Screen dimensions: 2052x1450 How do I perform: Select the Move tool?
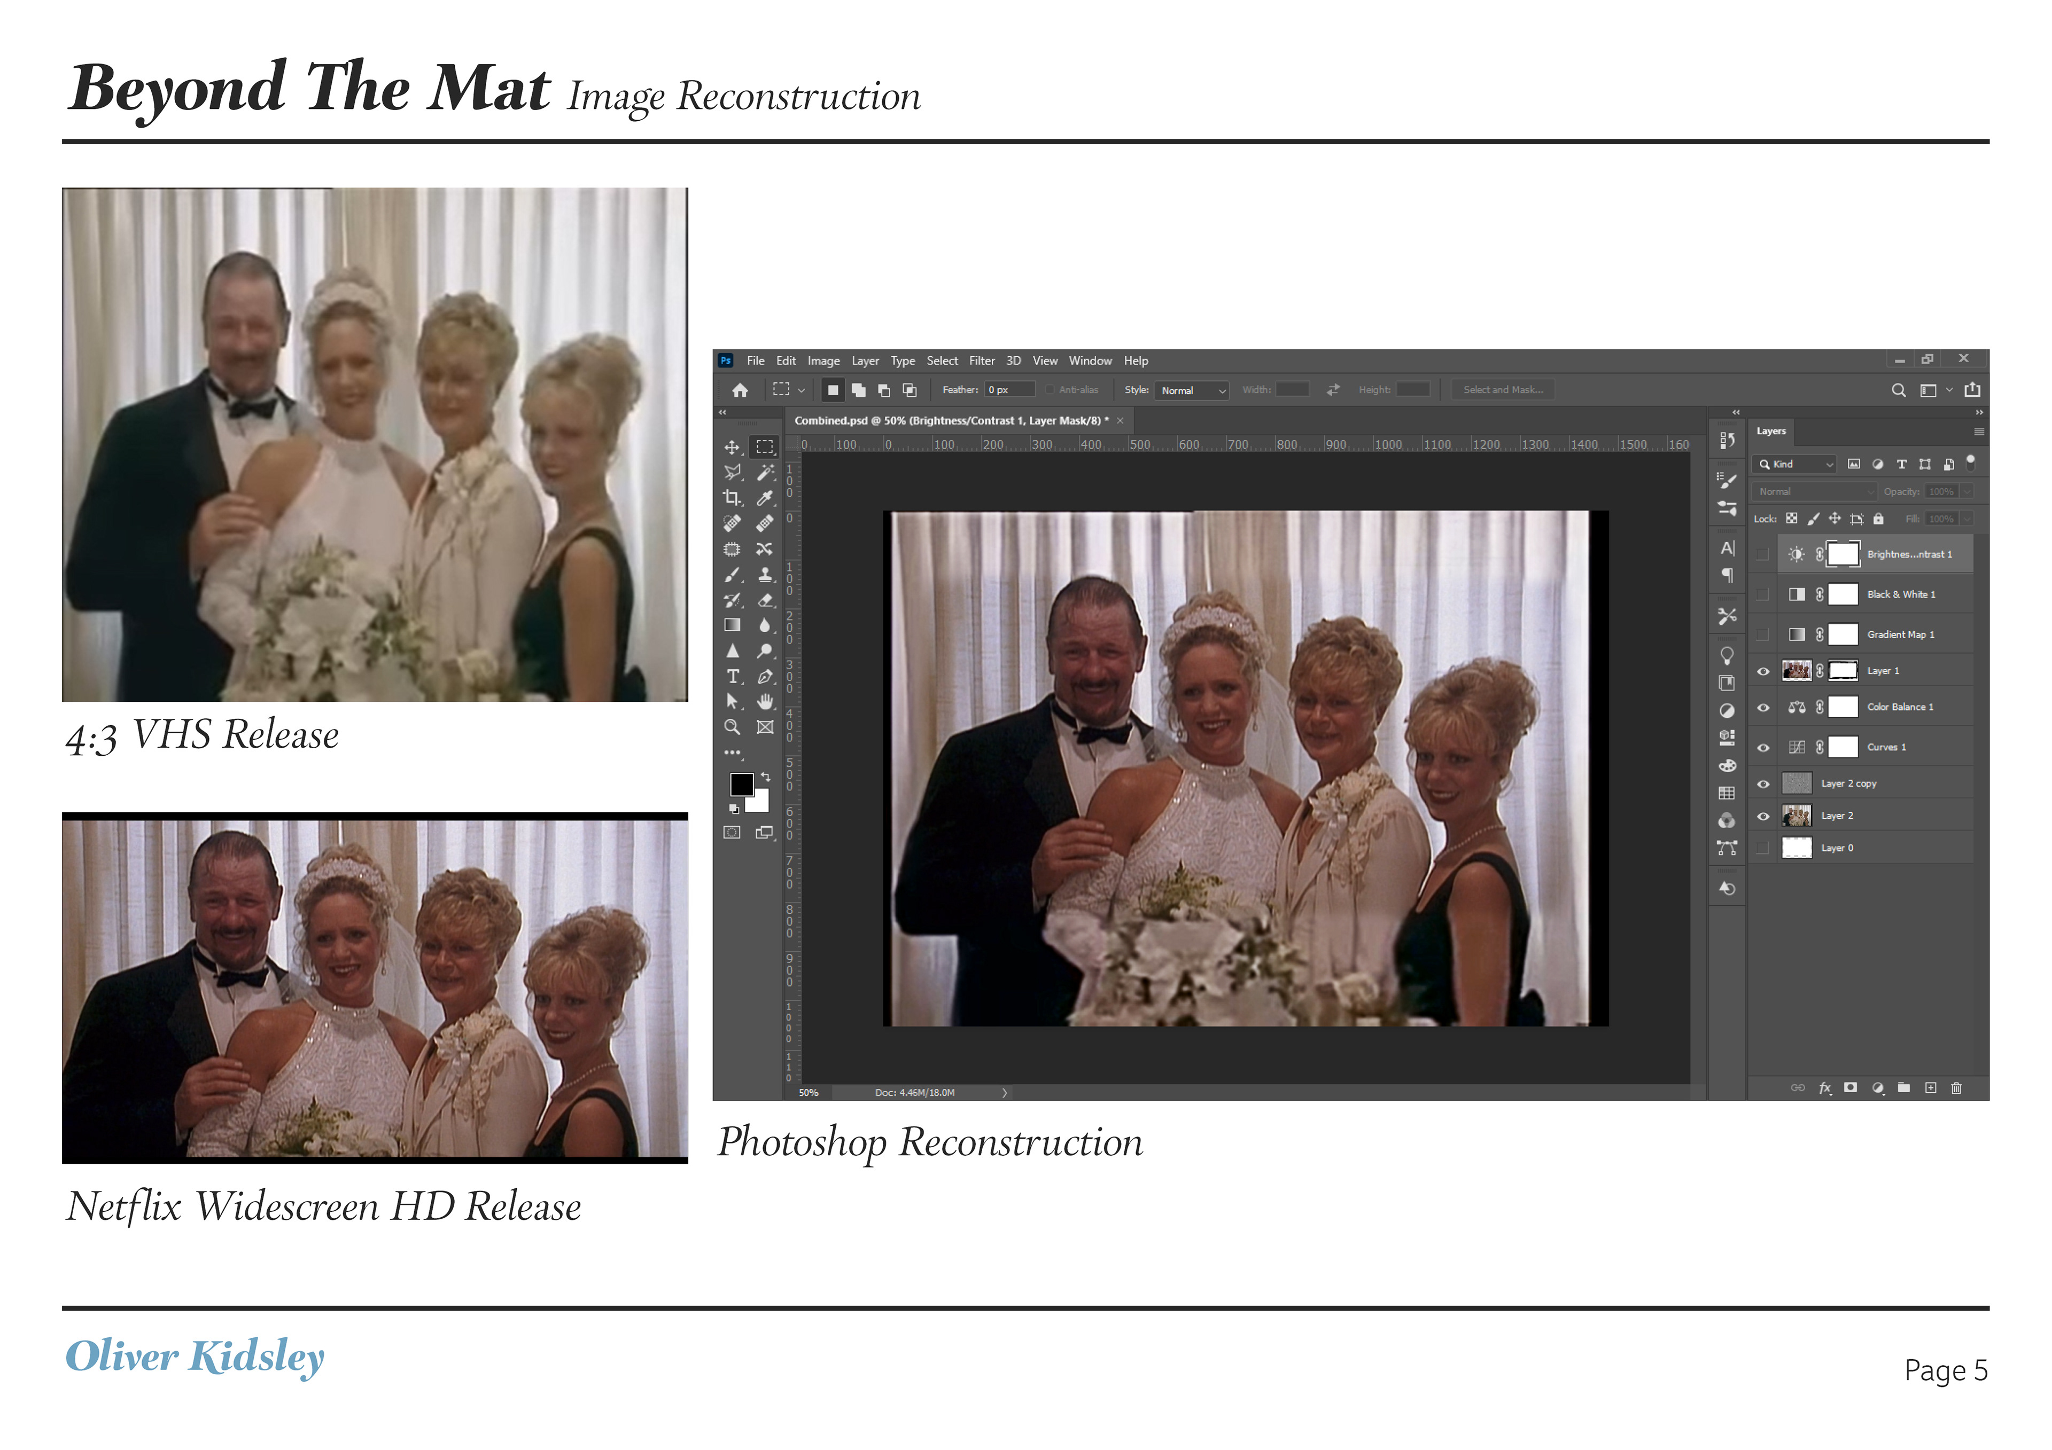(732, 446)
